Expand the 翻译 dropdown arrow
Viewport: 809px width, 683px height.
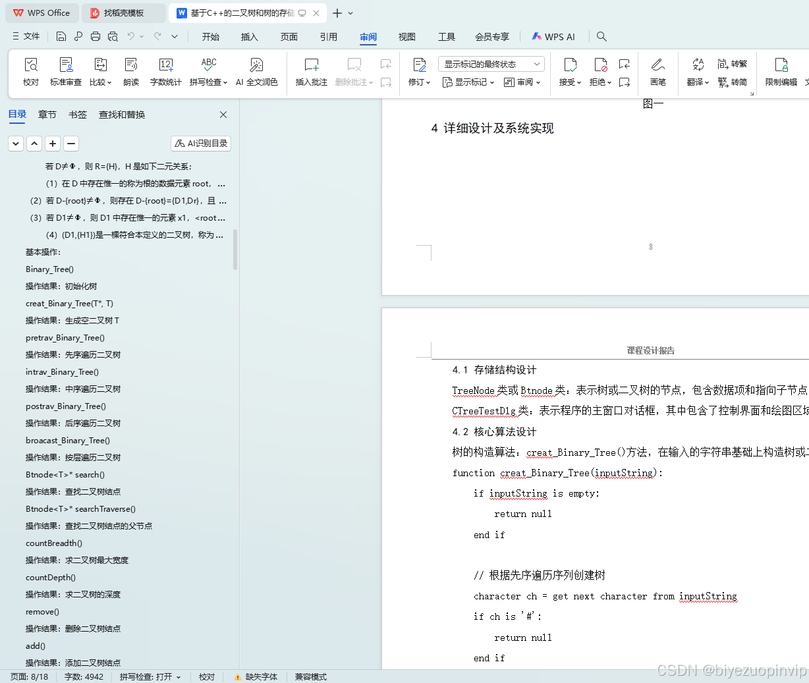click(707, 83)
